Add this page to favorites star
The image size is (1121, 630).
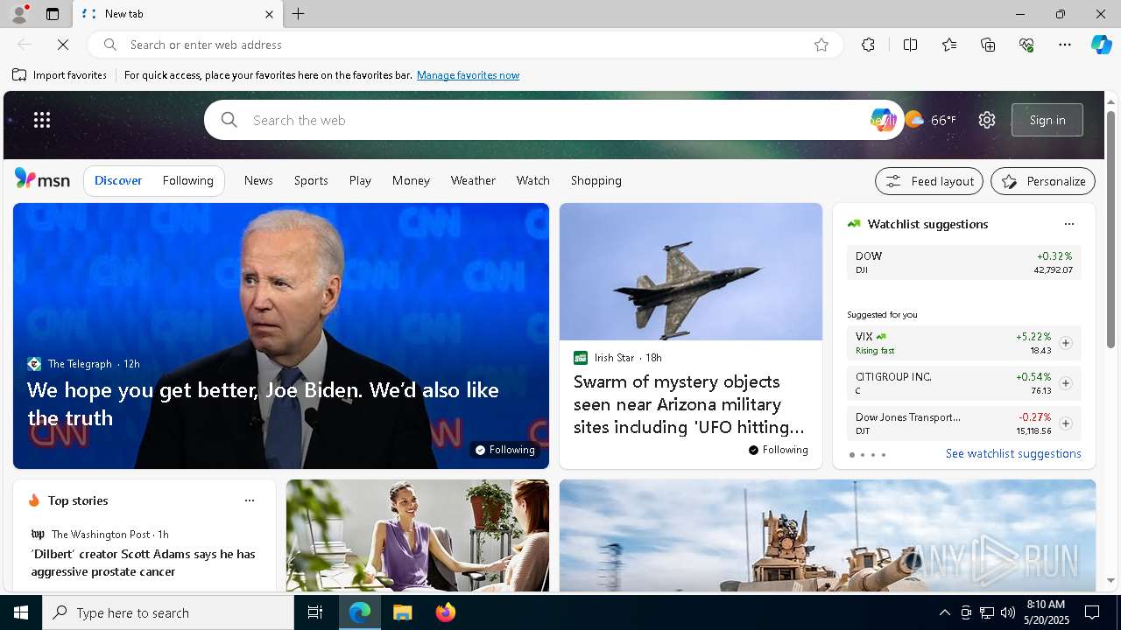coord(821,45)
